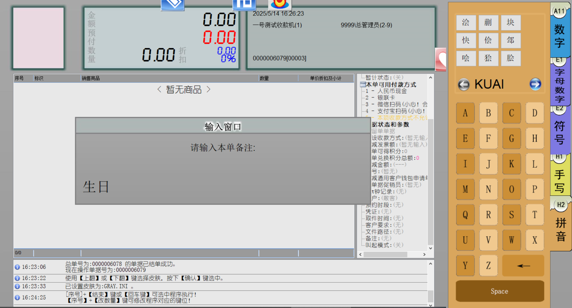This screenshot has width=572, height=308.
Task: Click the previous candidates left arrow icon
Action: [x=463, y=85]
